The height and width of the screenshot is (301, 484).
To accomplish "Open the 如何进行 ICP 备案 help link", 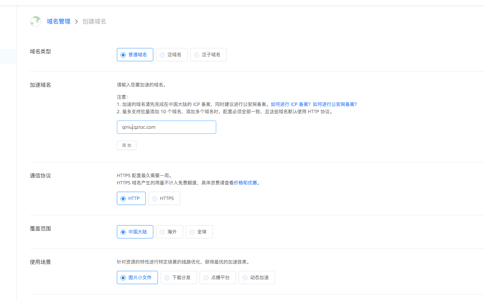I will click(x=290, y=104).
